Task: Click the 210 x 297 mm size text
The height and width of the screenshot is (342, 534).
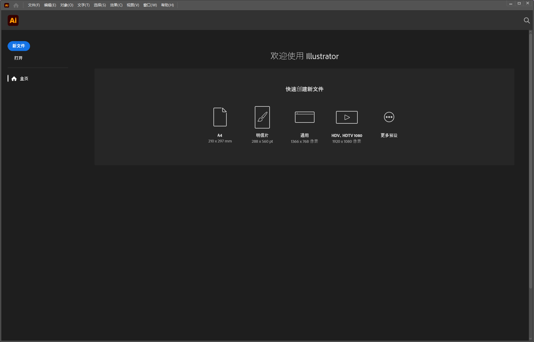Action: pyautogui.click(x=220, y=141)
